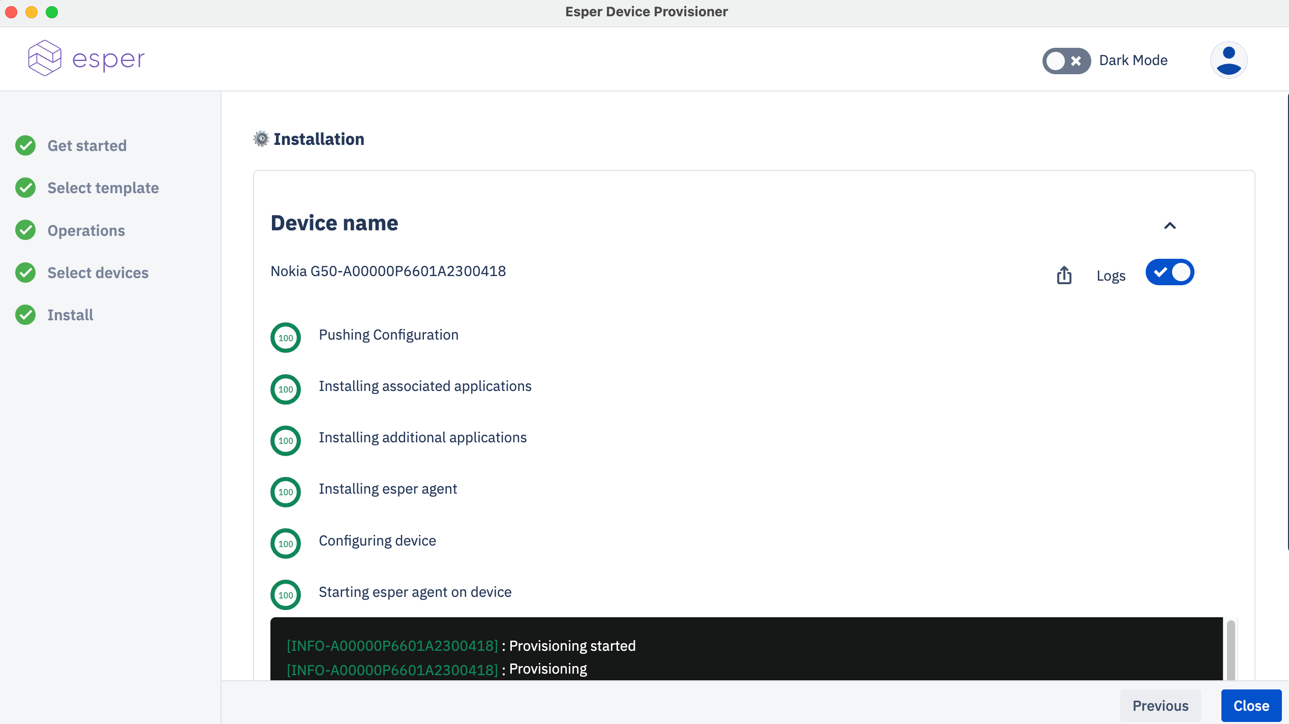1289x724 pixels.
Task: Click the Esper logo icon
Action: pos(45,58)
